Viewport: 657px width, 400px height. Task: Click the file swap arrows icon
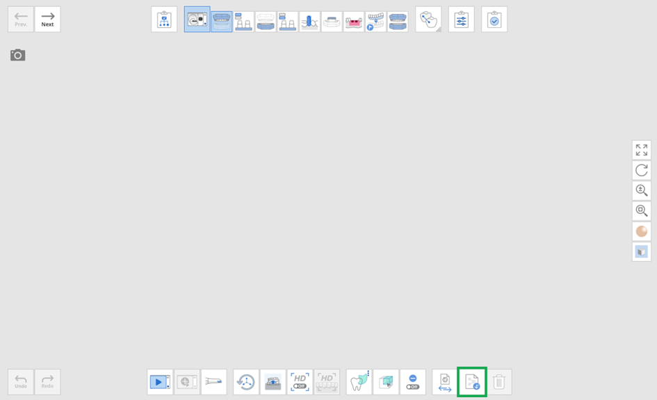[x=445, y=382]
